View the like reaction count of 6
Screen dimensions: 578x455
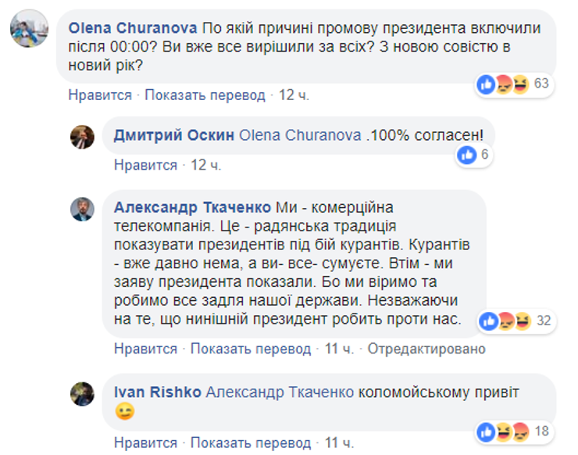[474, 155]
